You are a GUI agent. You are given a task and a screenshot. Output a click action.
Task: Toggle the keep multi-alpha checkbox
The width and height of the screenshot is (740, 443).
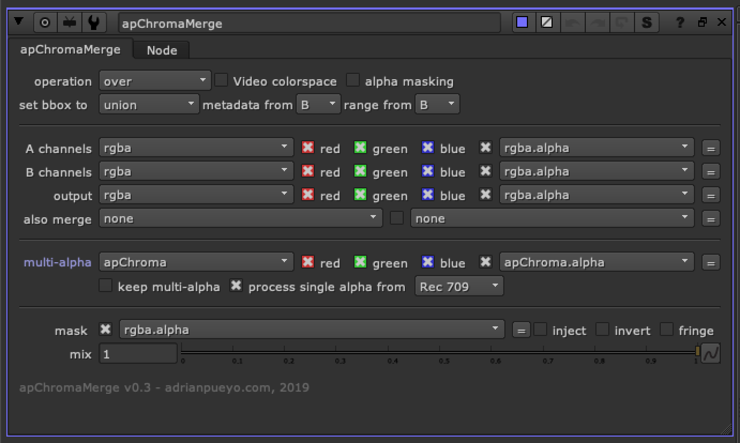[x=105, y=286]
